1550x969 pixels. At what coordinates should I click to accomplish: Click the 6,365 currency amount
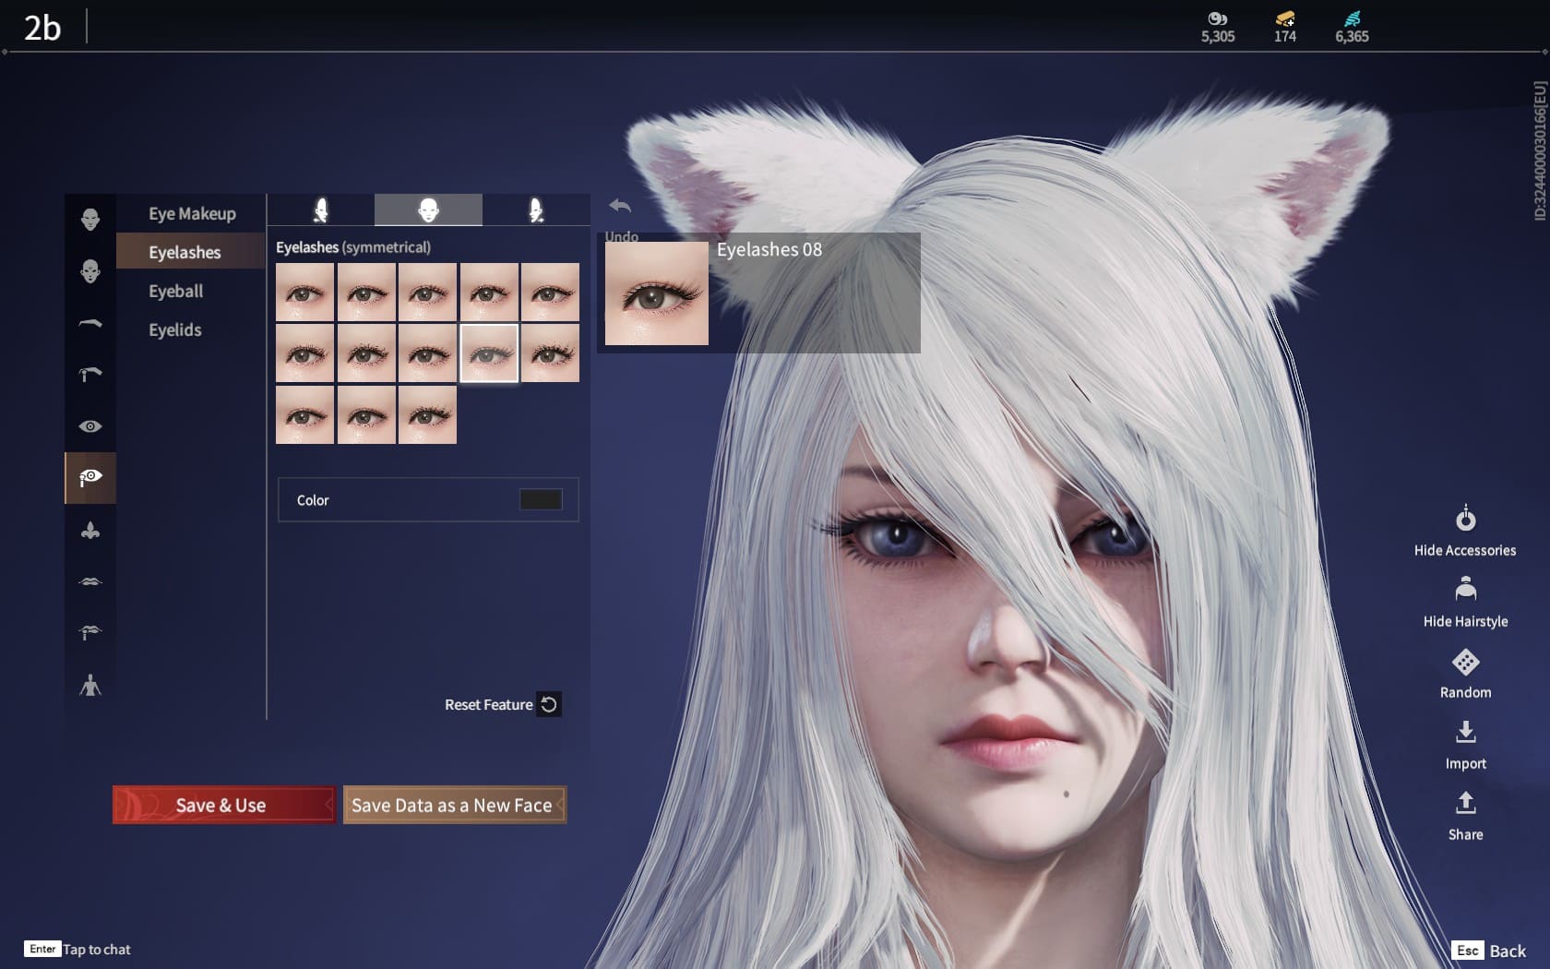tap(1353, 37)
